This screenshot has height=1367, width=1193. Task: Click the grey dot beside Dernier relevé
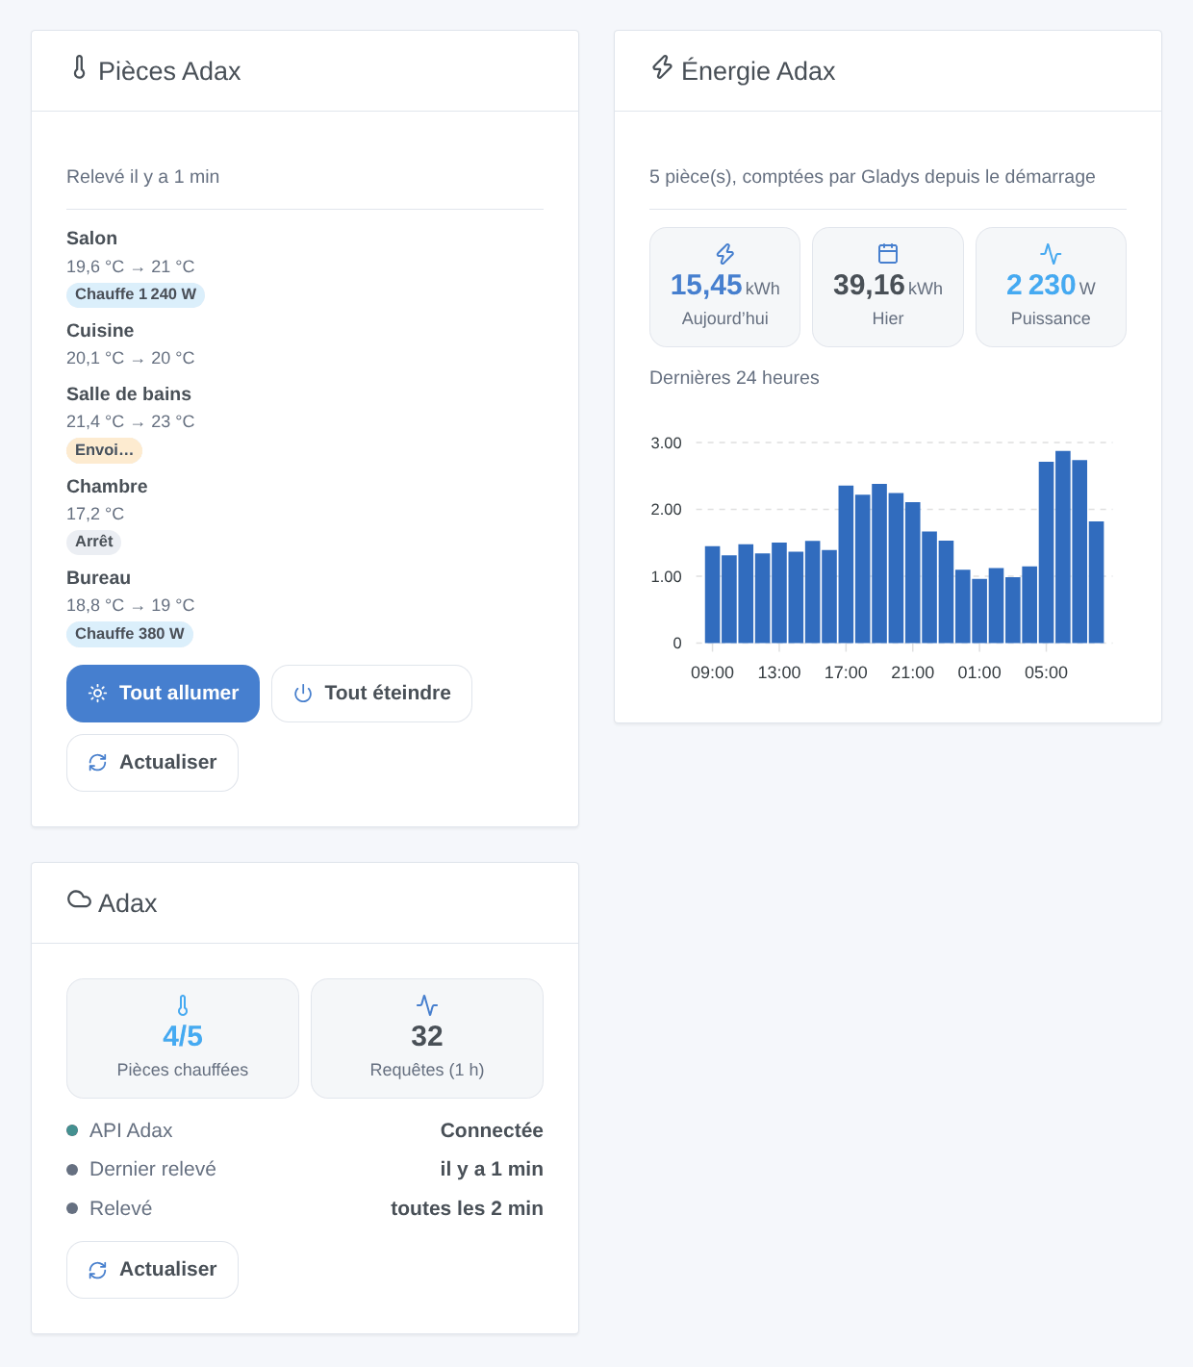coord(72,1170)
